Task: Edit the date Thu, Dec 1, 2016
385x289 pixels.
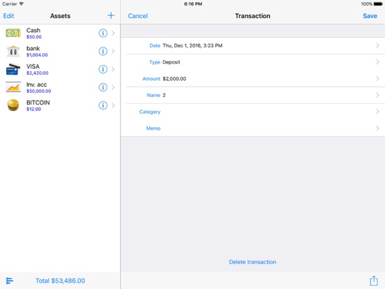Action: coord(192,45)
